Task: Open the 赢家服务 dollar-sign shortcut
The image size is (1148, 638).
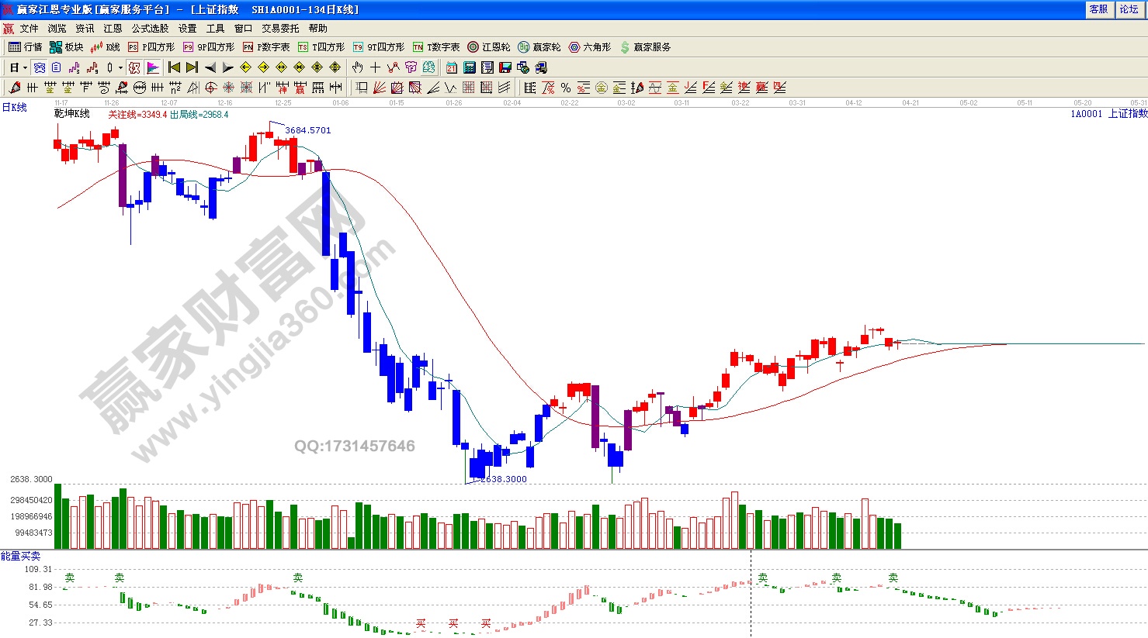Action: (x=645, y=47)
